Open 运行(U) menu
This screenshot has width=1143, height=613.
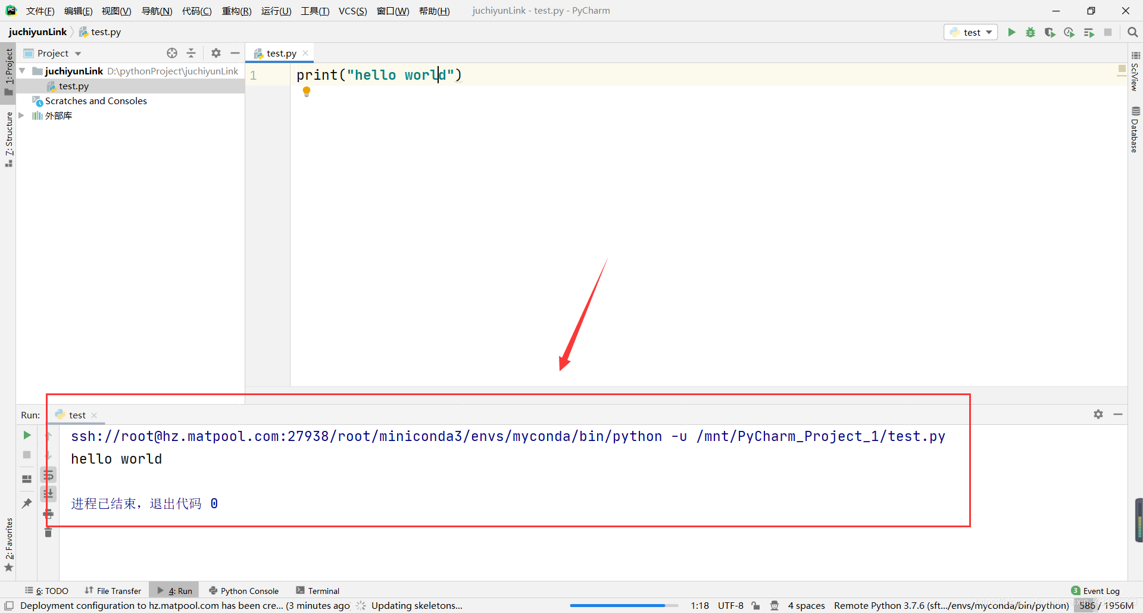[276, 11]
